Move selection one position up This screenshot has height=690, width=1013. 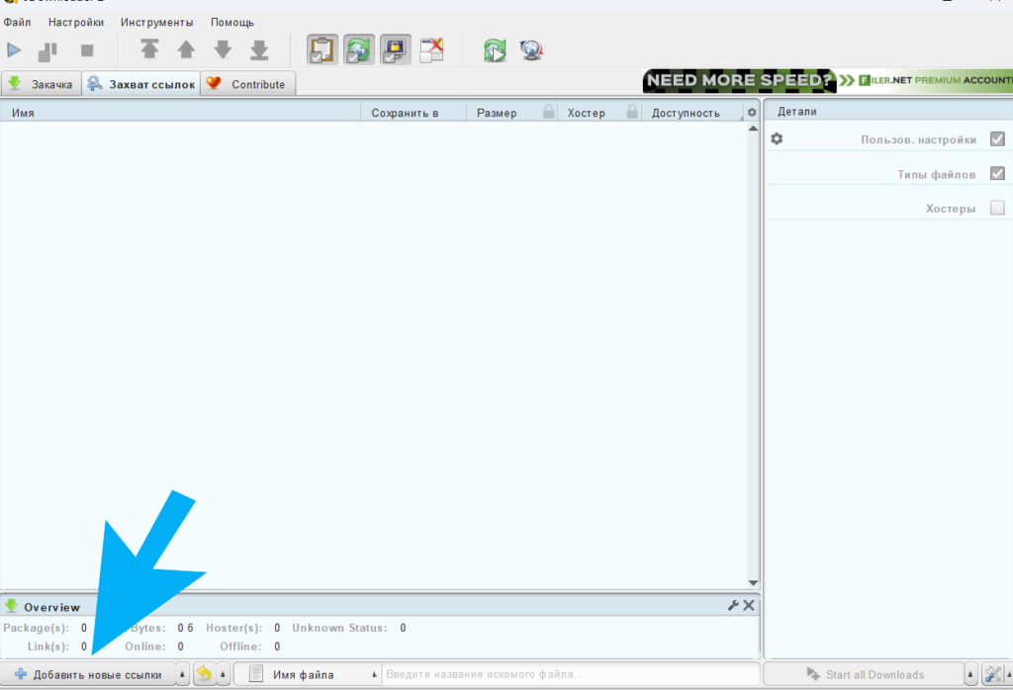(x=186, y=49)
